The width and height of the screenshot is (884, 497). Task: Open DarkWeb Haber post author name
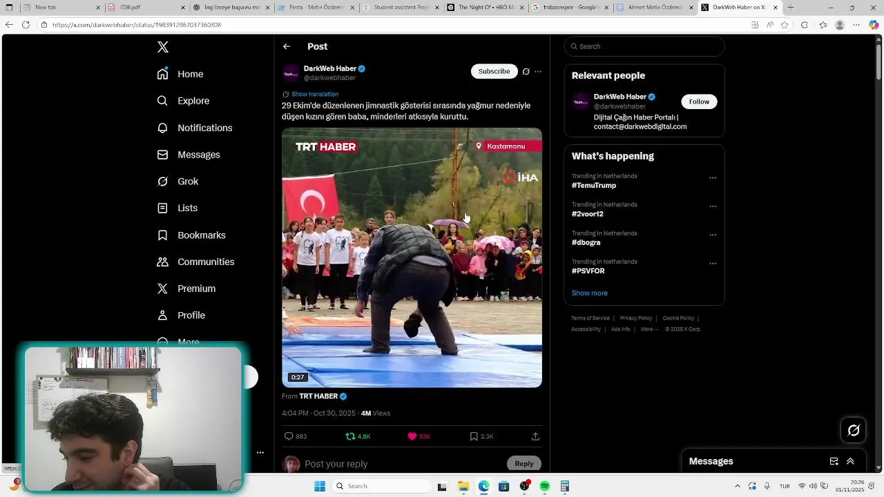tap(330, 68)
